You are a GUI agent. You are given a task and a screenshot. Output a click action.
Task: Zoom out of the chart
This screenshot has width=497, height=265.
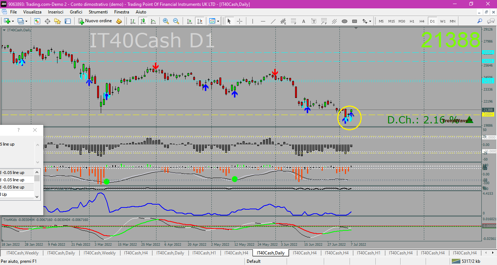point(176,21)
